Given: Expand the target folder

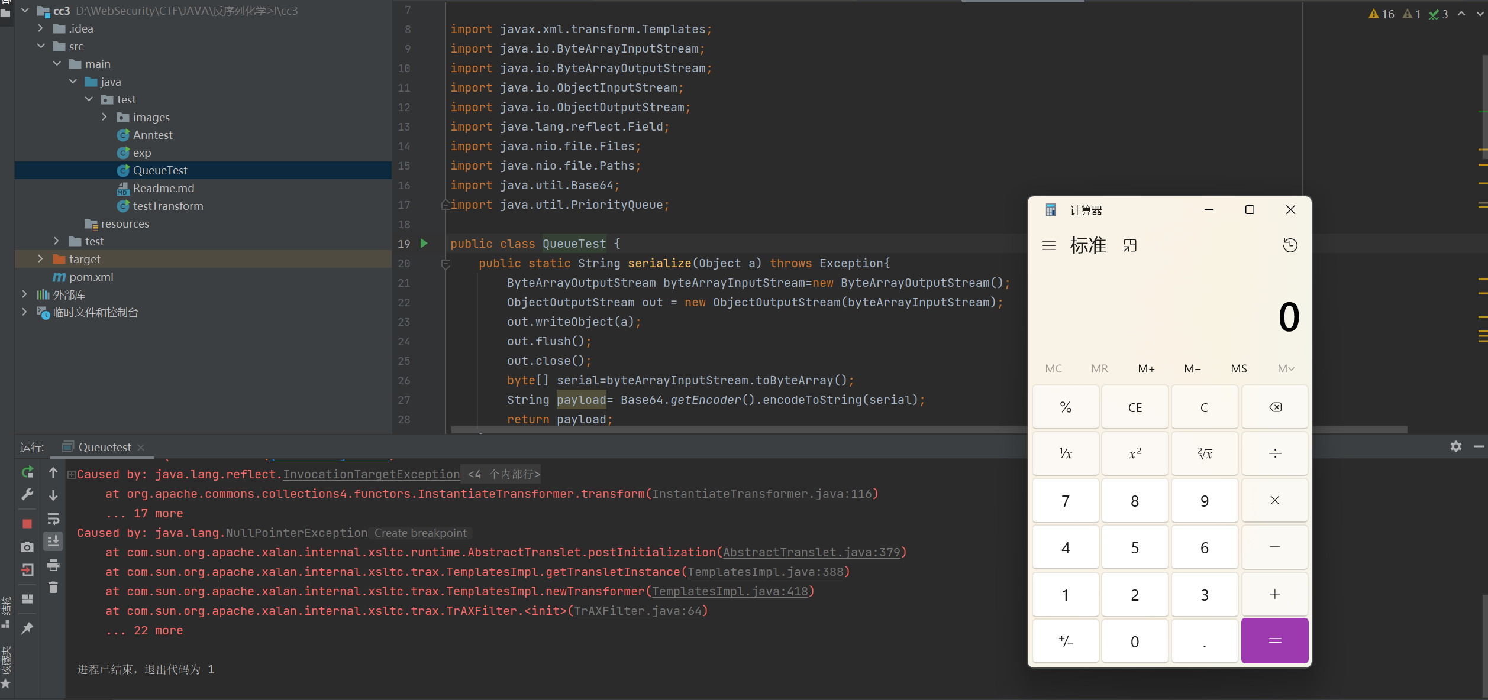Looking at the screenshot, I should point(40,259).
